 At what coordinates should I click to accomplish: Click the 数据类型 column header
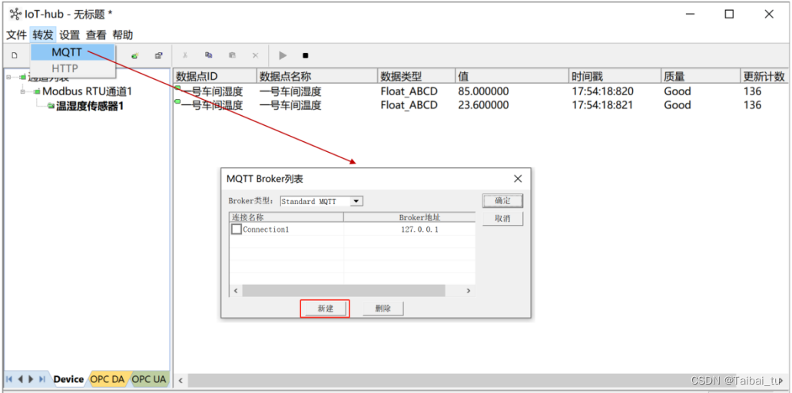point(416,76)
